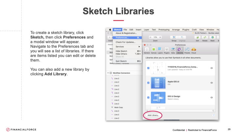Click the Ungroup toolbar icon
Screen dimensions: 237x133
(x=182, y=37)
